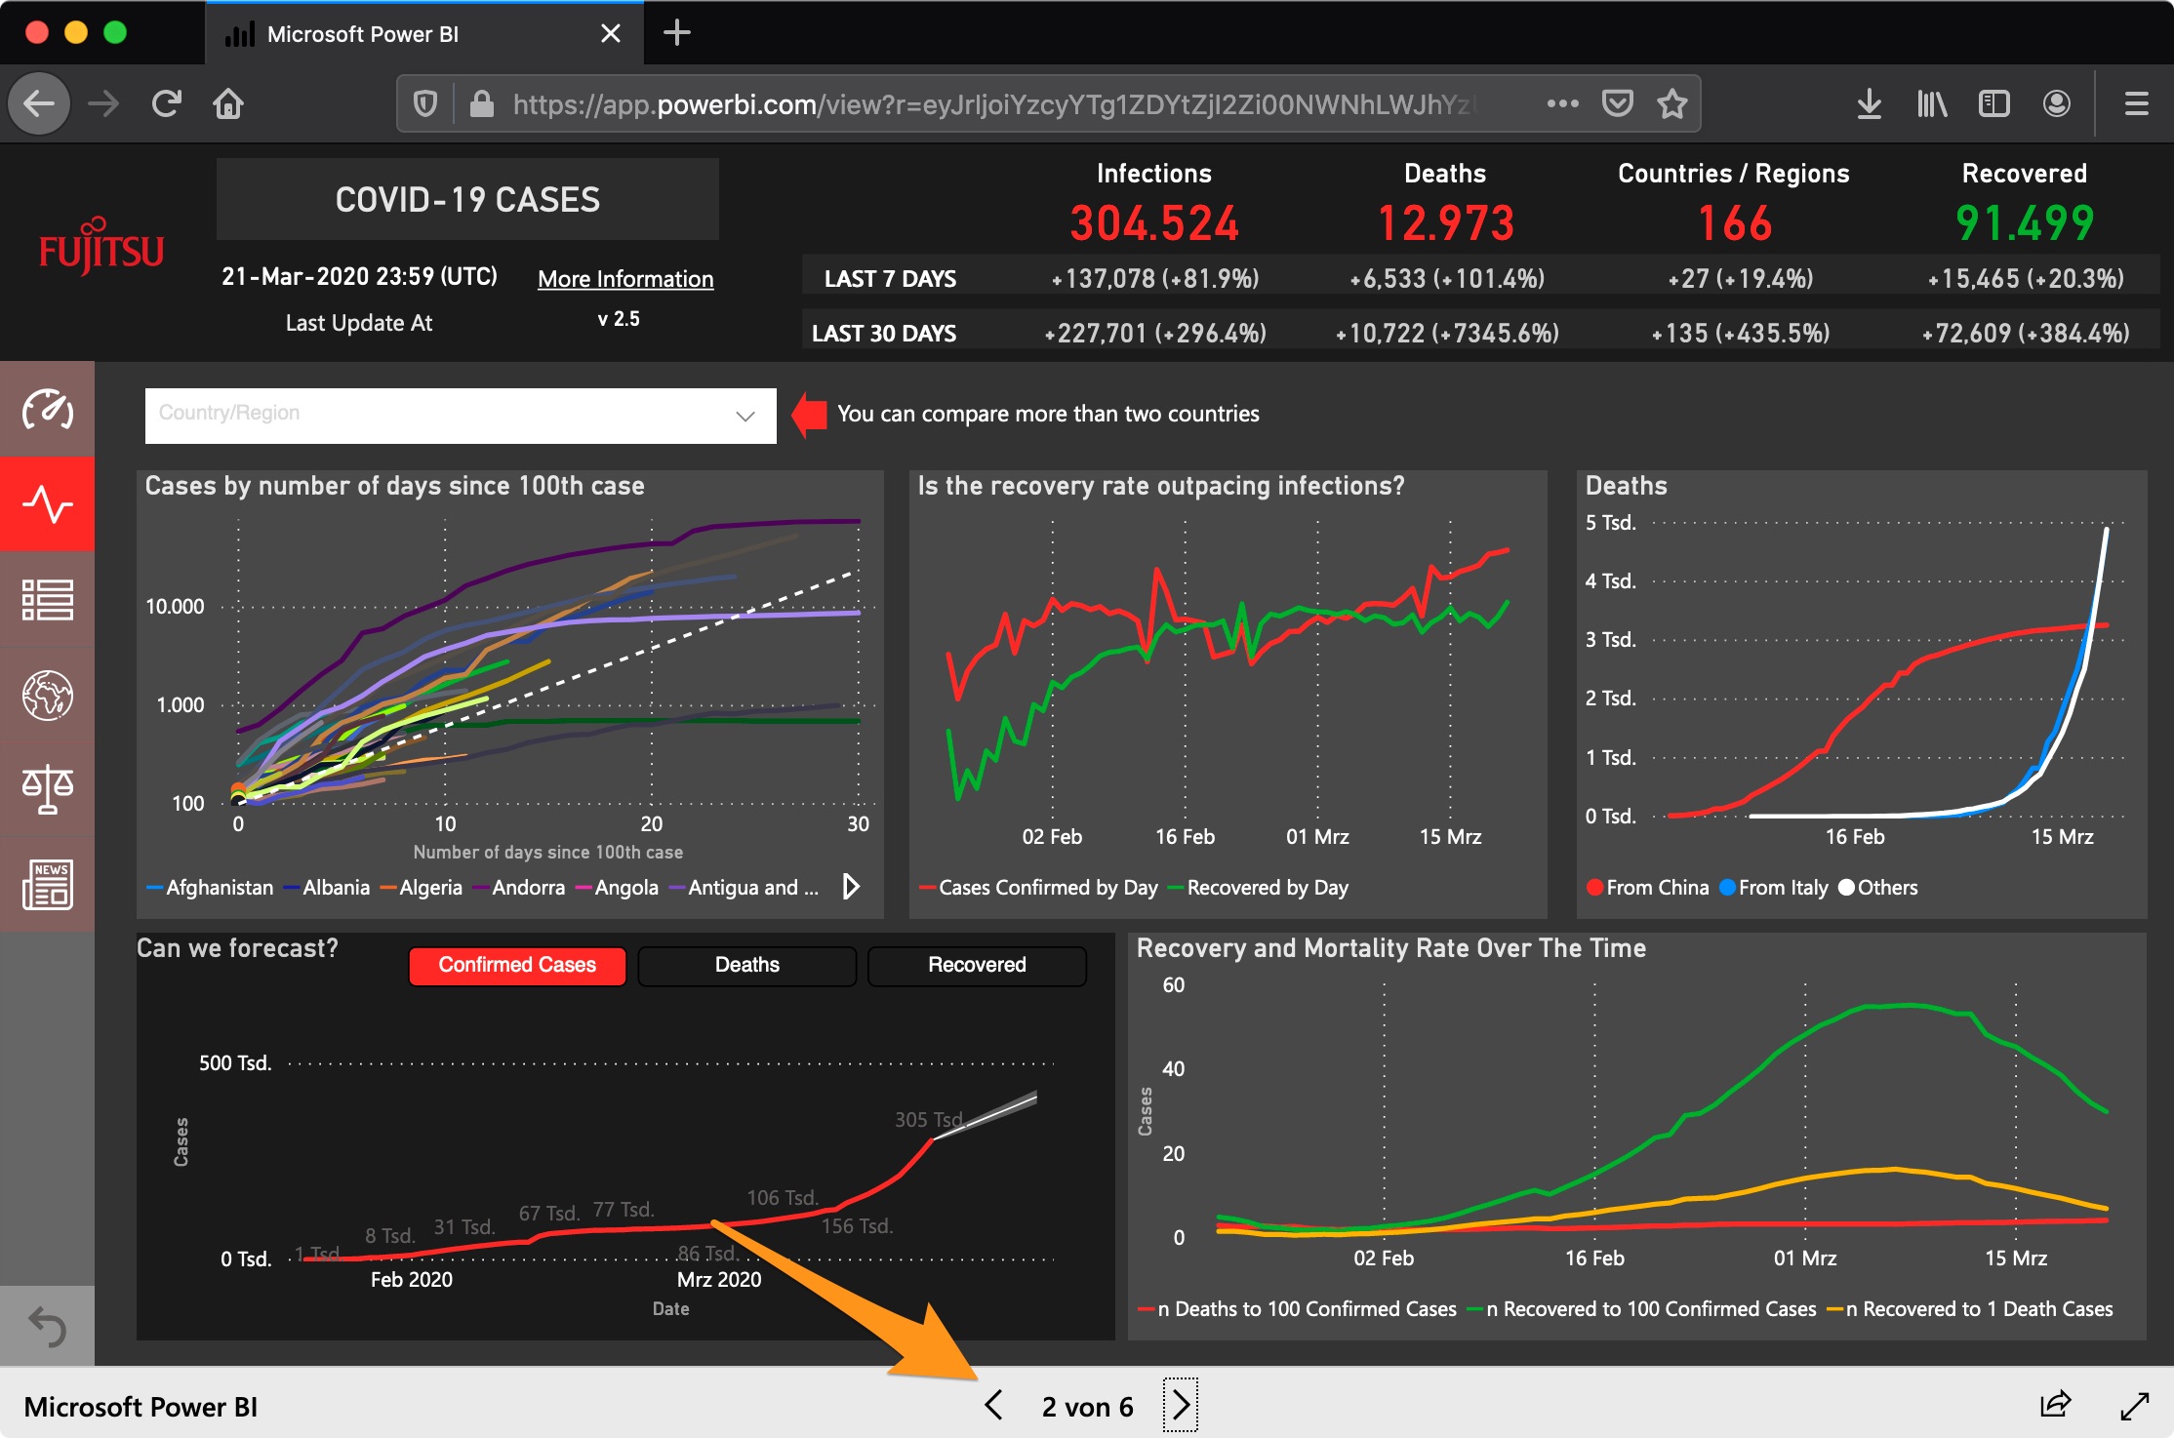Click the share report icon
The height and width of the screenshot is (1438, 2174).
(2055, 1405)
